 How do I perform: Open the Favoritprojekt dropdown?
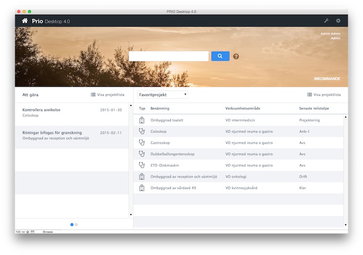(x=162, y=95)
